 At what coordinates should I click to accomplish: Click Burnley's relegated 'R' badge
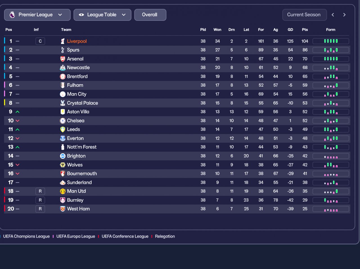pyautogui.click(x=40, y=200)
